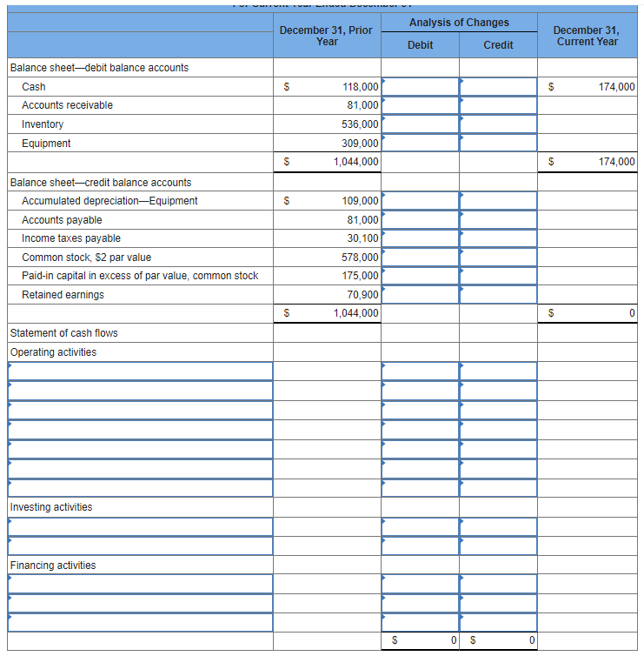
Task: Open second line-item dropdown under Operating activities
Action: point(140,391)
